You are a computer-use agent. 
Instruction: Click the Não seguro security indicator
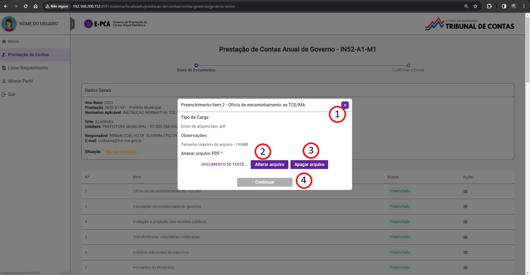coord(57,6)
